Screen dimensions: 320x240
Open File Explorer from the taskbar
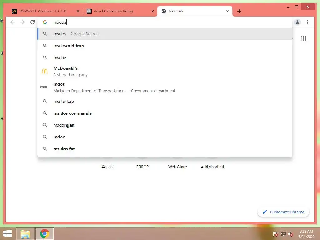pyautogui.click(x=25, y=234)
